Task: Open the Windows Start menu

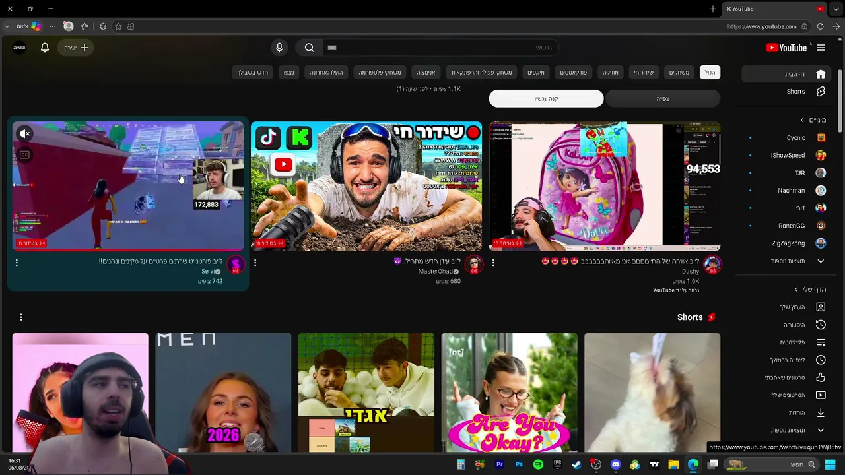Action: point(830,464)
